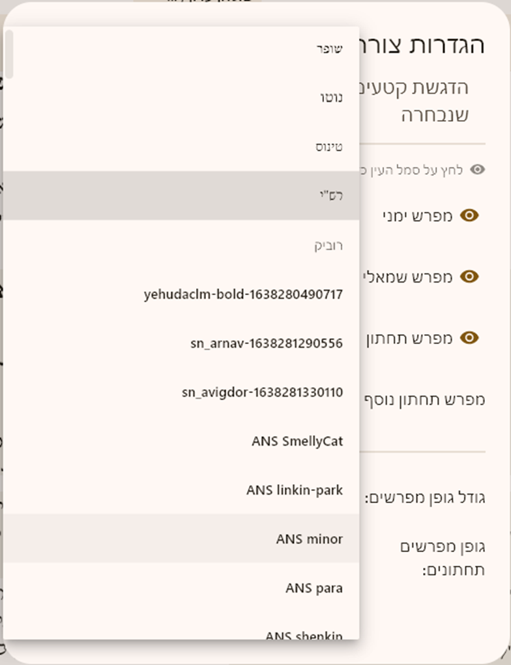The image size is (511, 665).
Task: Click the eye icon next to מפרש ימני
Action: (x=471, y=215)
